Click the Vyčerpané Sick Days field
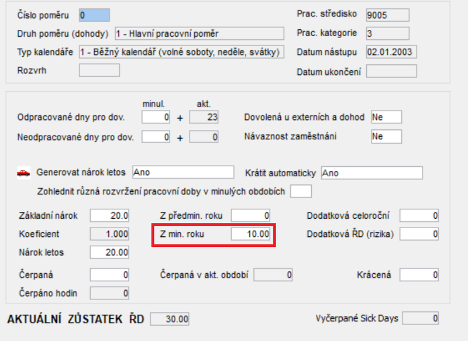The height and width of the screenshot is (341, 468). pos(421,318)
